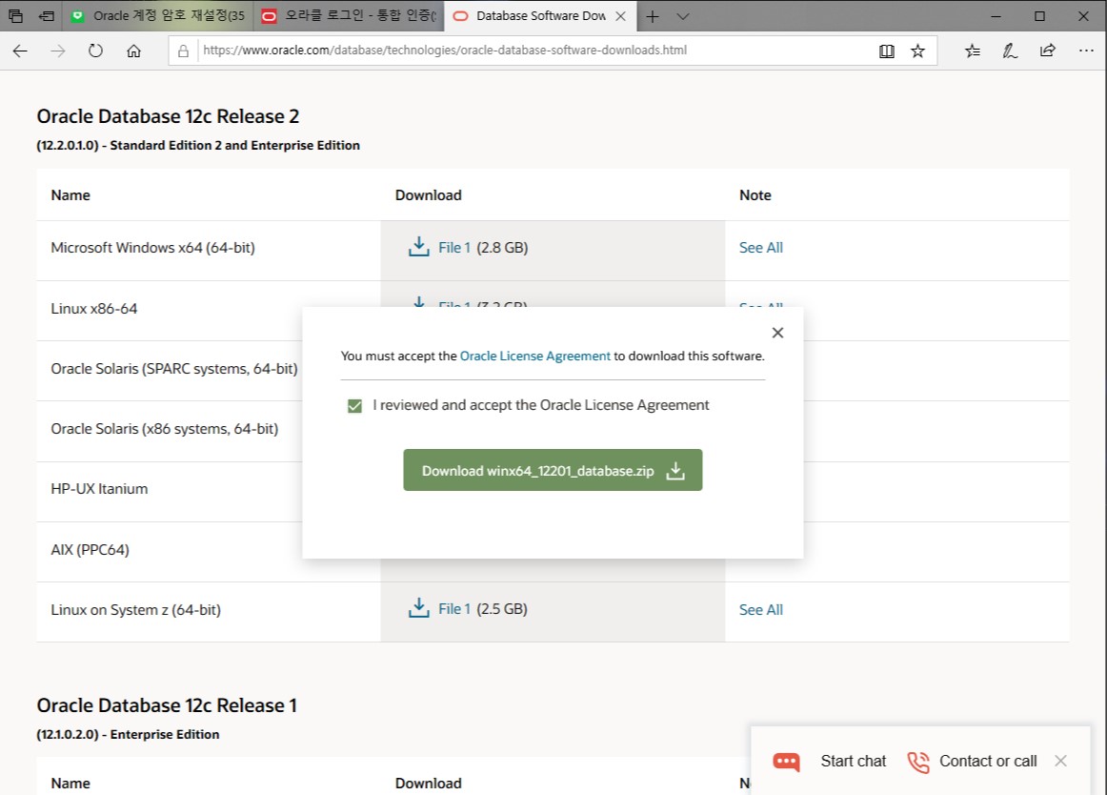Click download icon for Microsoft Windows x64
This screenshot has height=795, width=1107.
click(418, 247)
